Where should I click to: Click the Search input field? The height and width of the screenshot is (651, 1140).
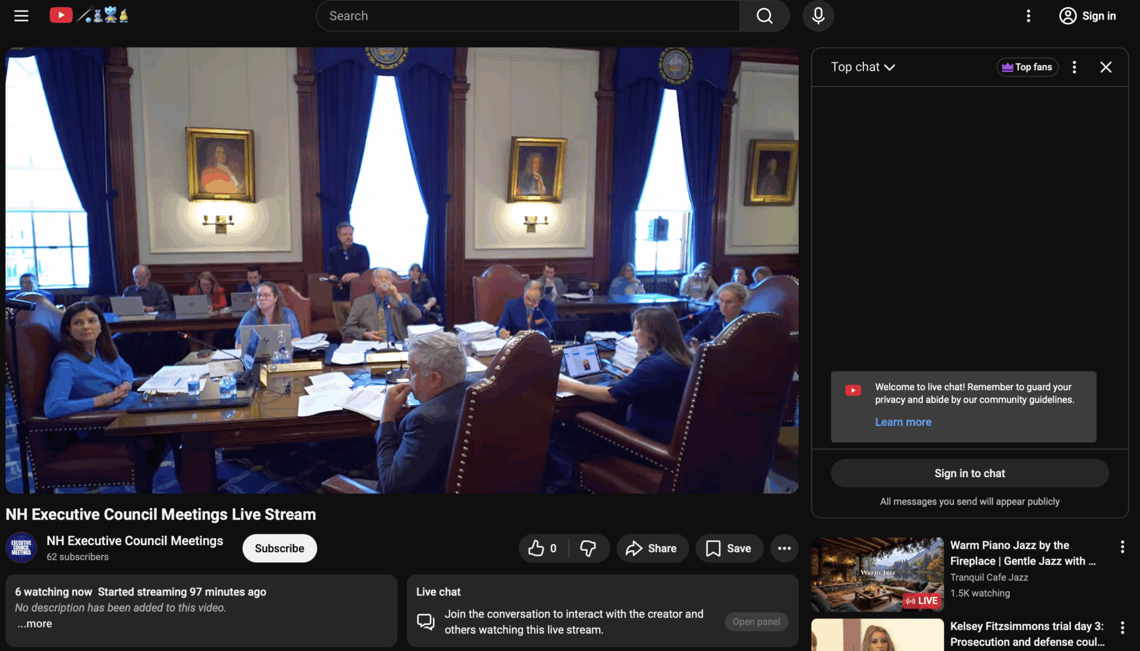click(528, 16)
